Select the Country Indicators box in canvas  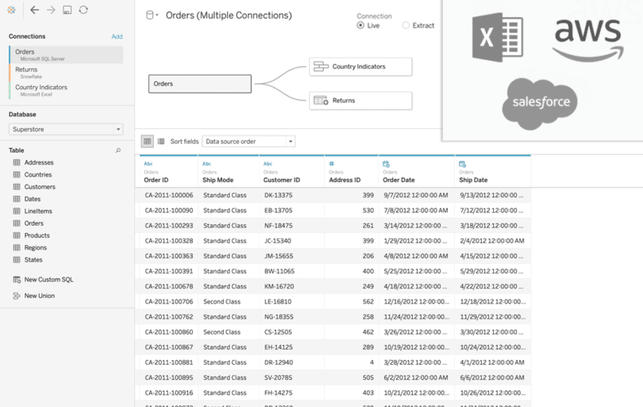click(x=361, y=67)
